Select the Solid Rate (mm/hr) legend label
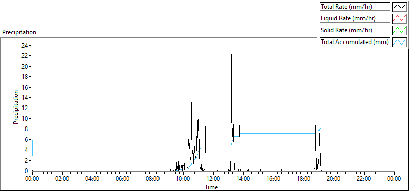Viewport: 409px width, 191px height. tap(355, 30)
